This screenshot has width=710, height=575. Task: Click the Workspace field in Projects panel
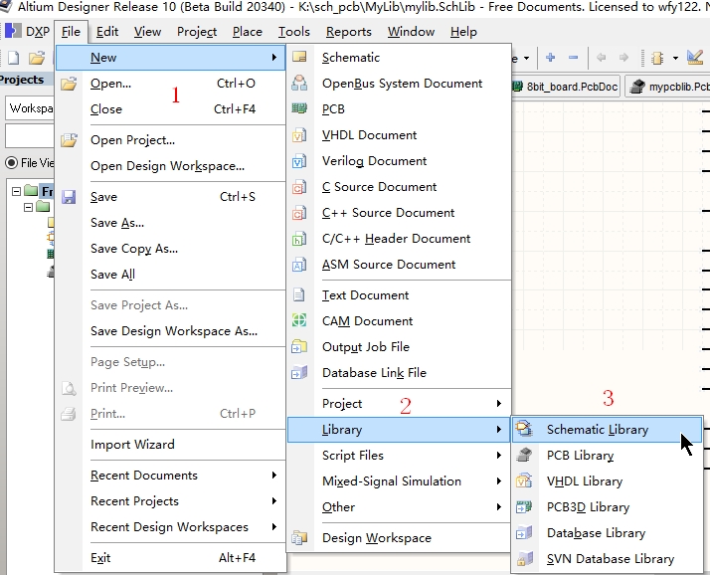30,108
